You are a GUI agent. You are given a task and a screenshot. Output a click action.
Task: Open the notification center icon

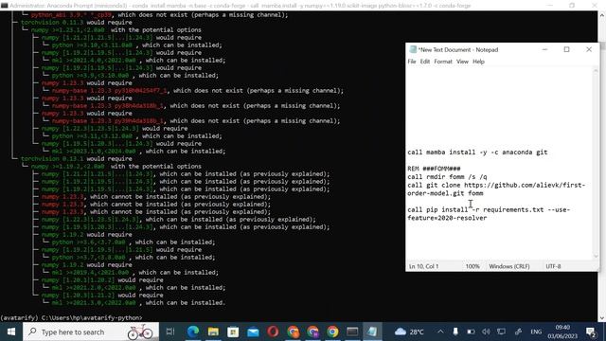(591, 332)
